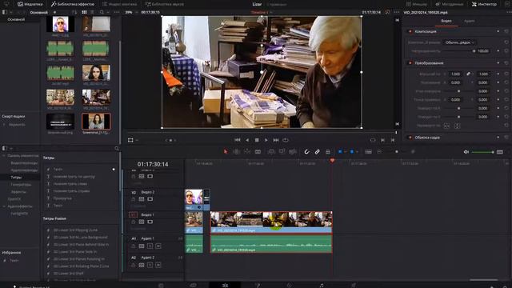Image resolution: width=512 pixels, height=288 pixels.
Task: Switch Inspector to Видео tab
Action: coord(446,21)
